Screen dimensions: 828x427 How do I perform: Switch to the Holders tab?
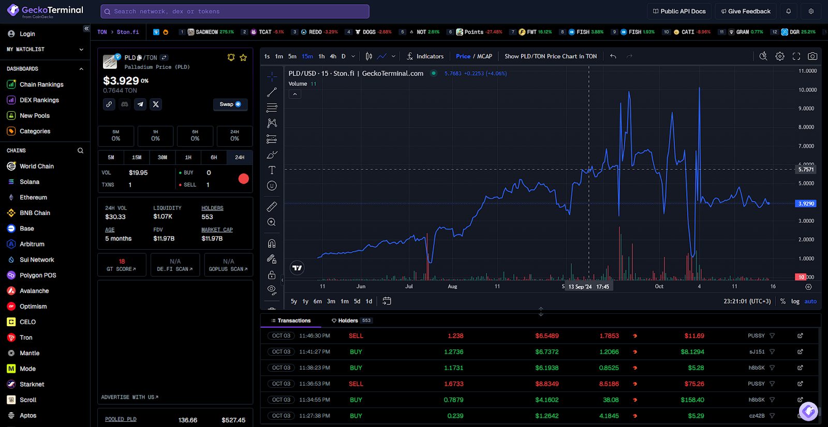point(351,321)
